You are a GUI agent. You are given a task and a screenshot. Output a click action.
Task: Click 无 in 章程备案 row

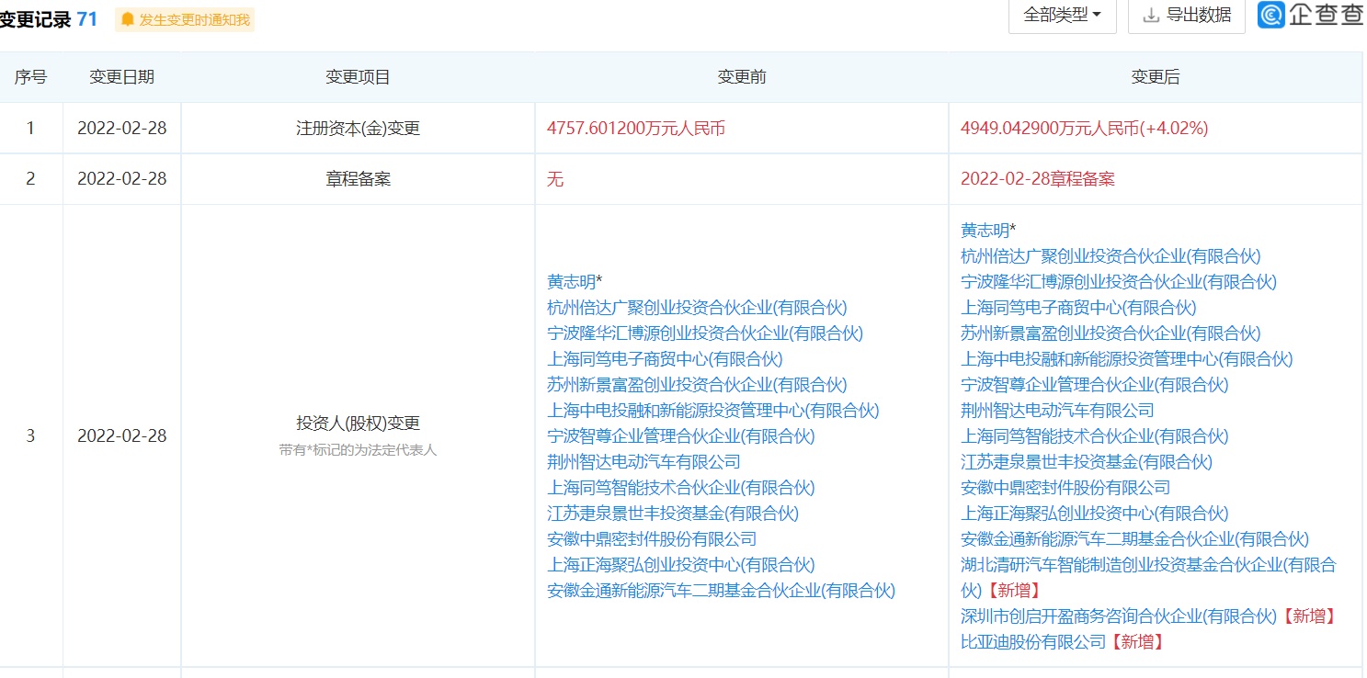[555, 179]
